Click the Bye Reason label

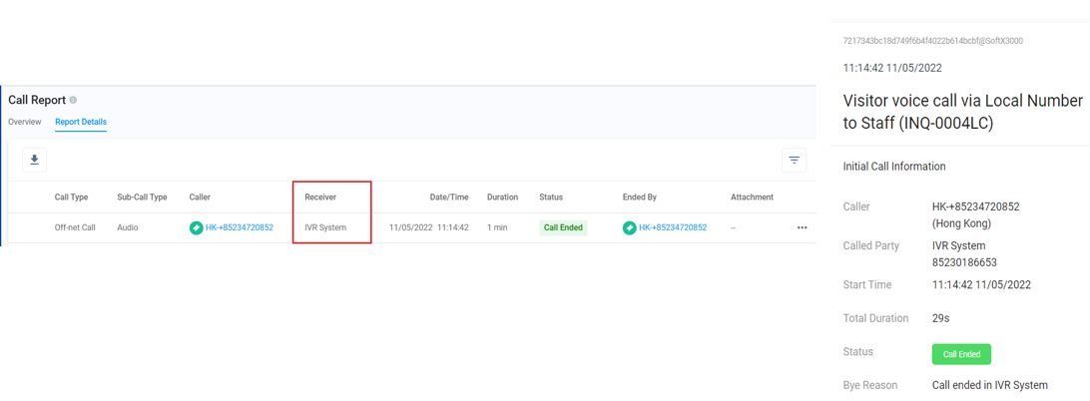[x=869, y=385]
